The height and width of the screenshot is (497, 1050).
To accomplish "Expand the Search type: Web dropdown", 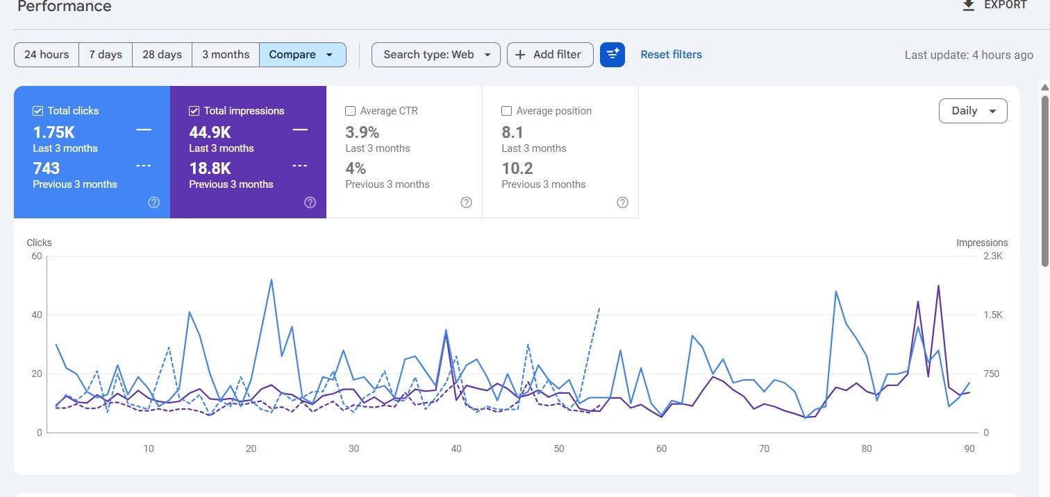I will click(x=435, y=55).
